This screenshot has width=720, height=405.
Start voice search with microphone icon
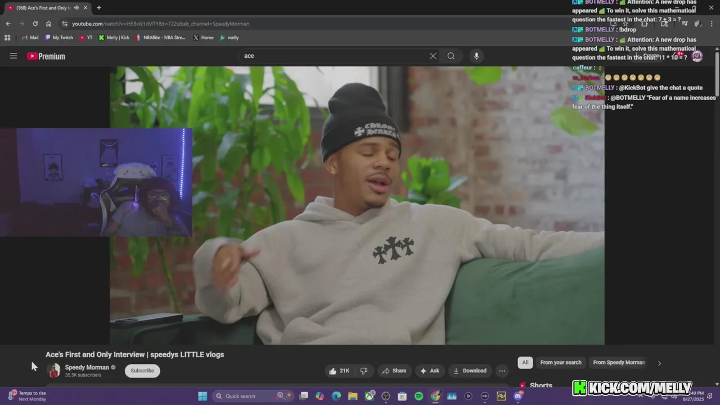[x=476, y=56]
